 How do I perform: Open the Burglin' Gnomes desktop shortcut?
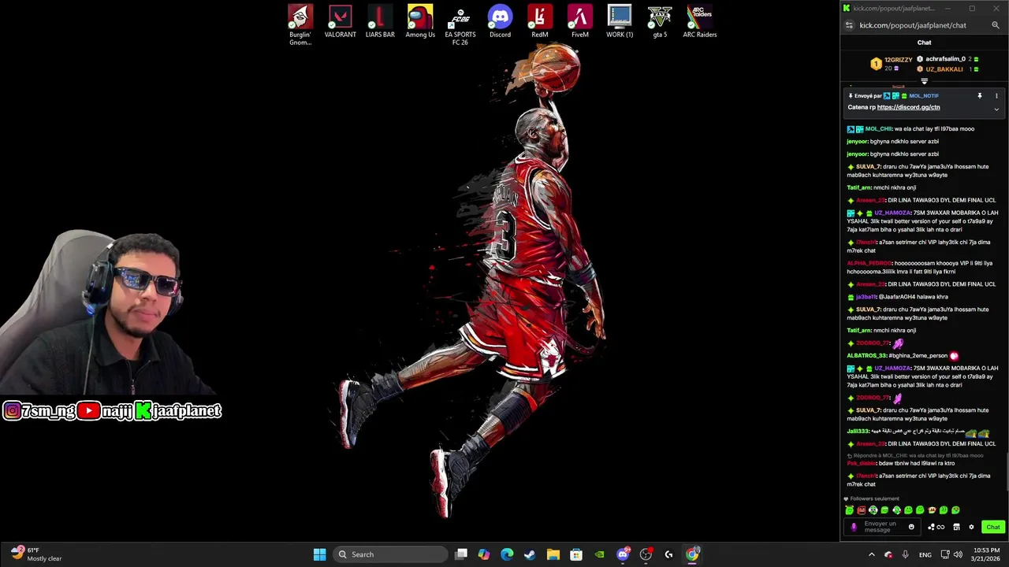pyautogui.click(x=300, y=24)
